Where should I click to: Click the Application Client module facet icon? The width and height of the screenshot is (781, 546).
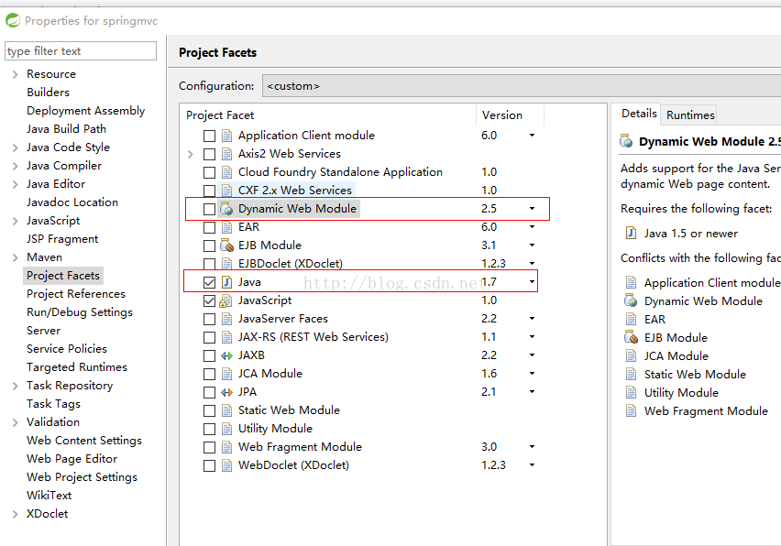(x=227, y=136)
